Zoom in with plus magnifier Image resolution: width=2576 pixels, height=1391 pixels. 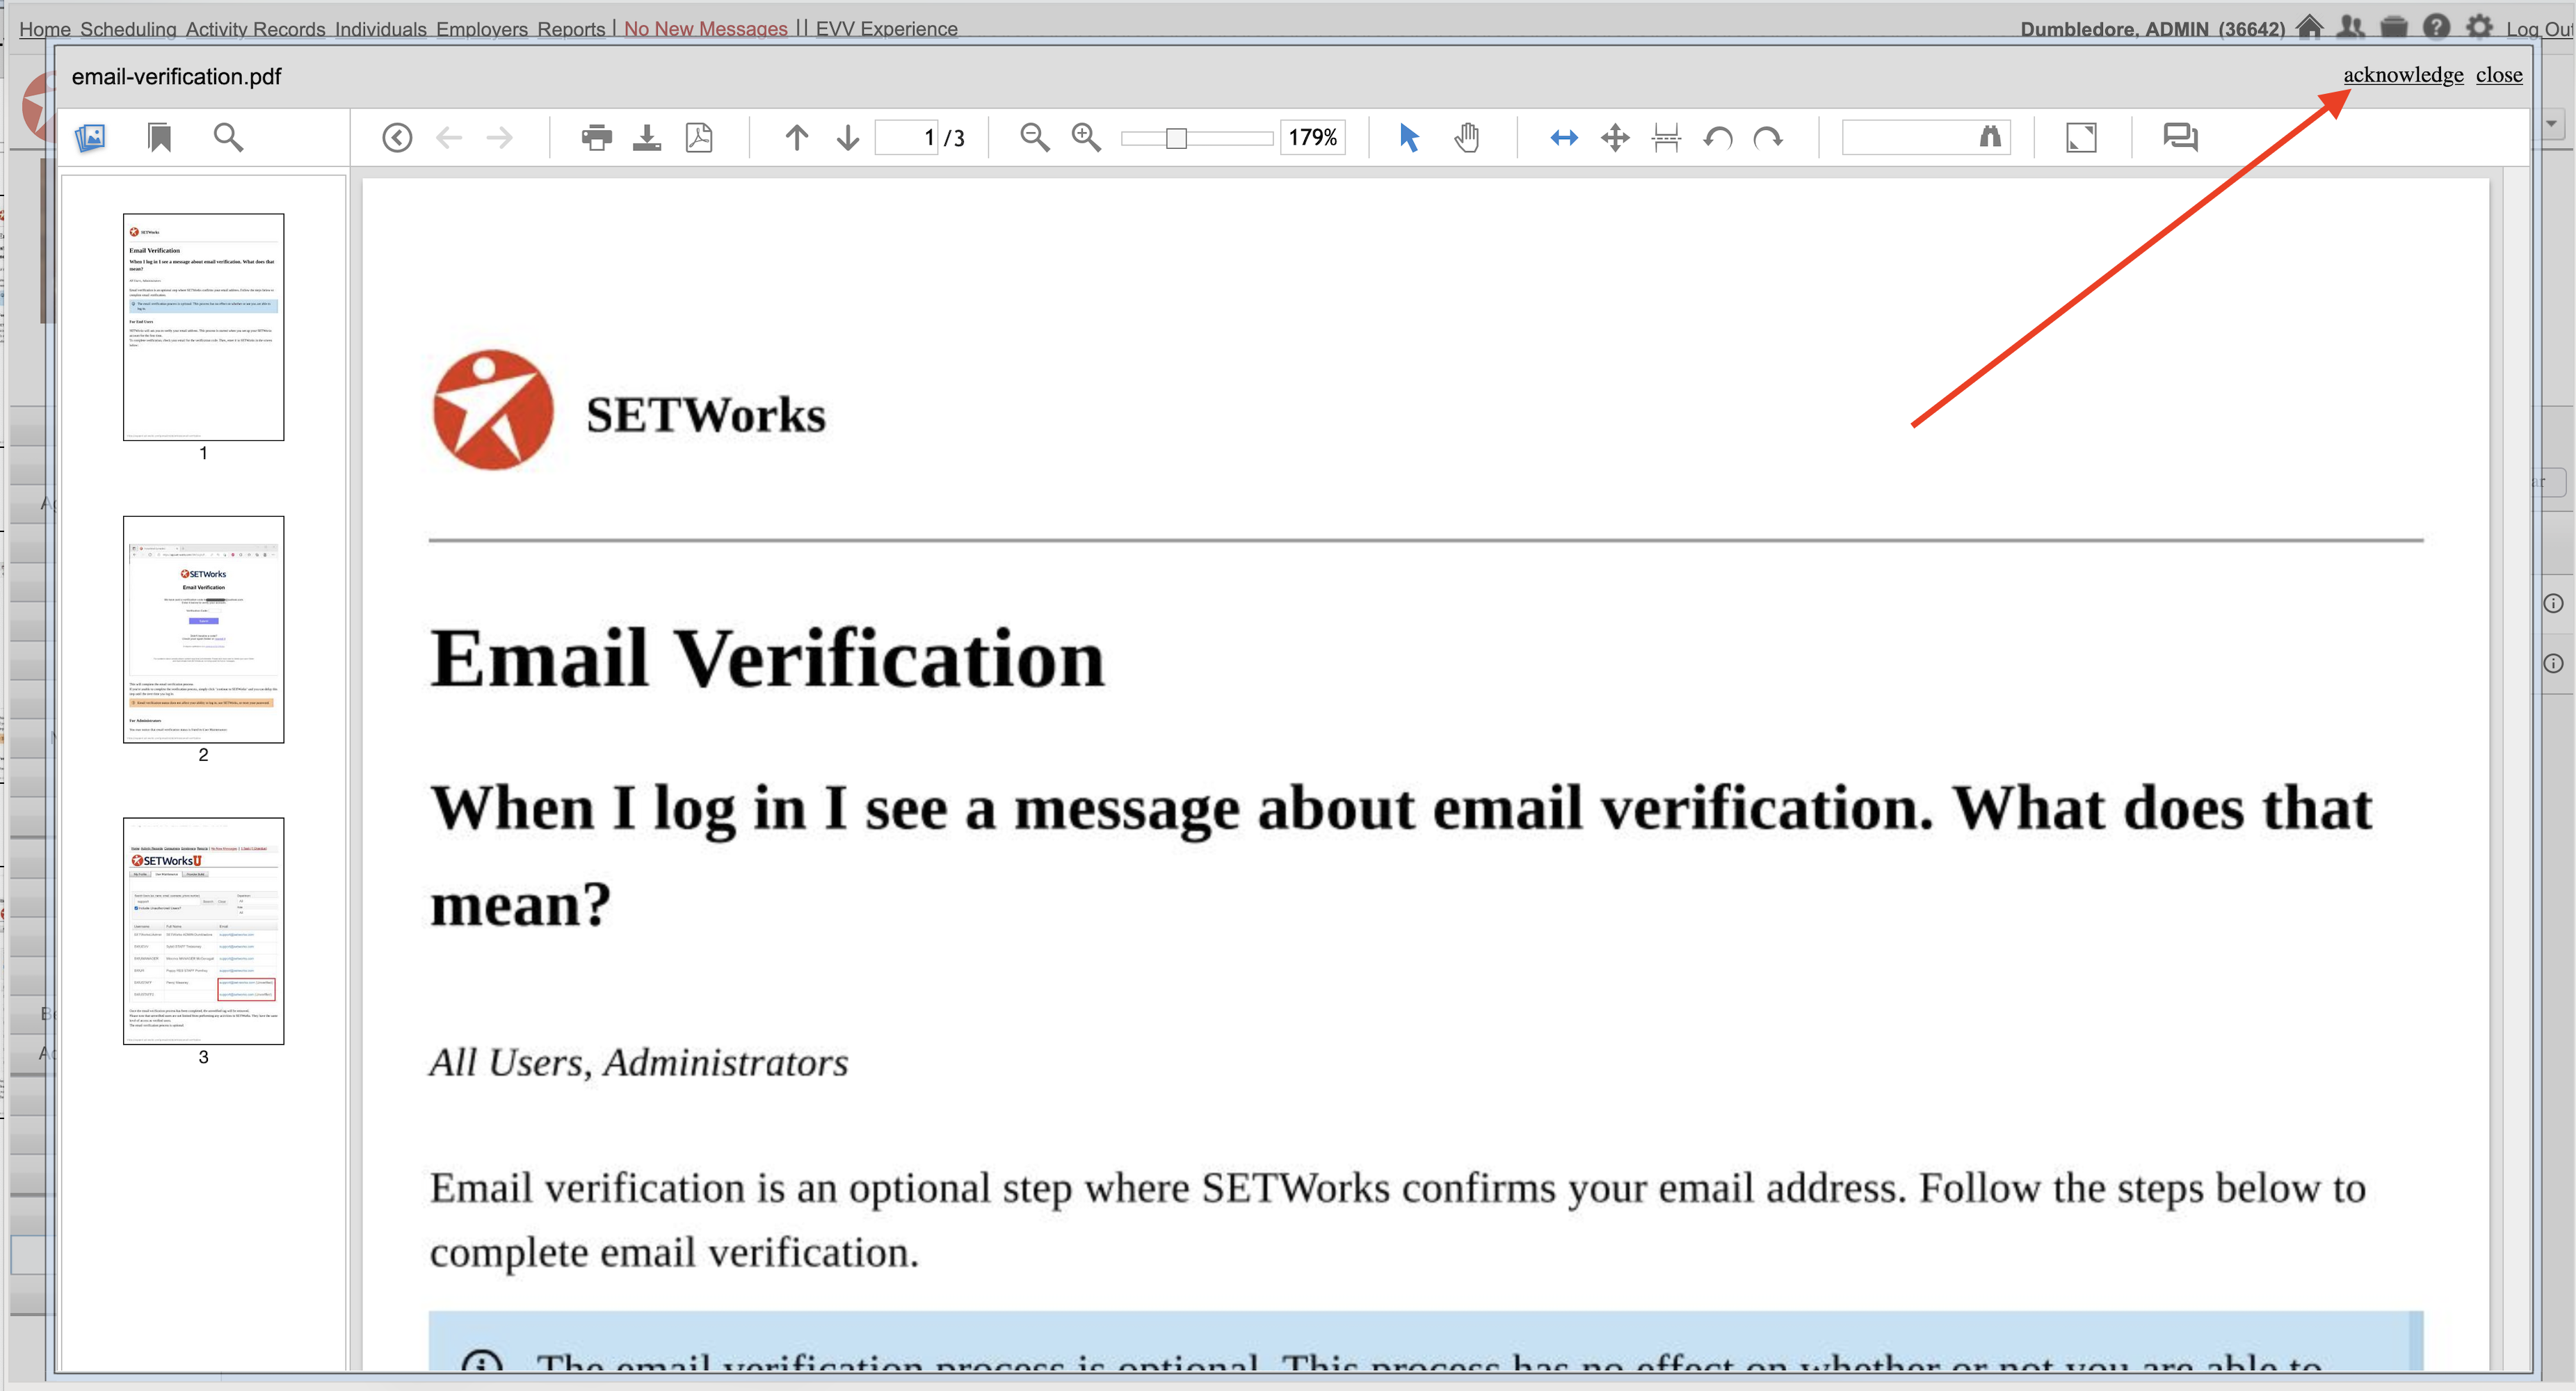click(1086, 137)
